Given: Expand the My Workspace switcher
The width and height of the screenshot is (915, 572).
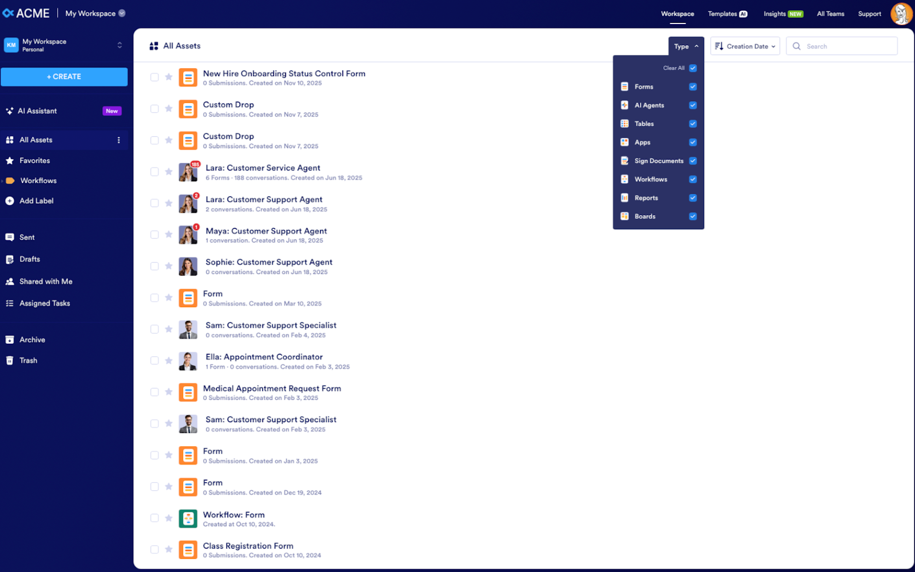Looking at the screenshot, I should click(x=119, y=45).
